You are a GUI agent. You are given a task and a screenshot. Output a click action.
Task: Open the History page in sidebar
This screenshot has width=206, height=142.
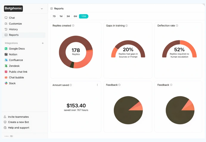pos(13,29)
